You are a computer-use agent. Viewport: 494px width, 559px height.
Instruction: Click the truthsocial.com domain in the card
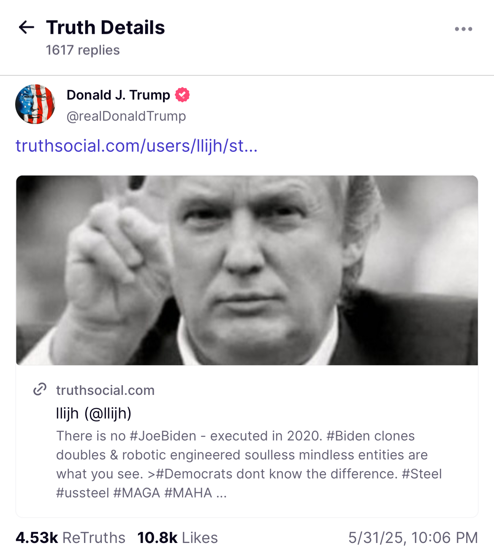(105, 390)
